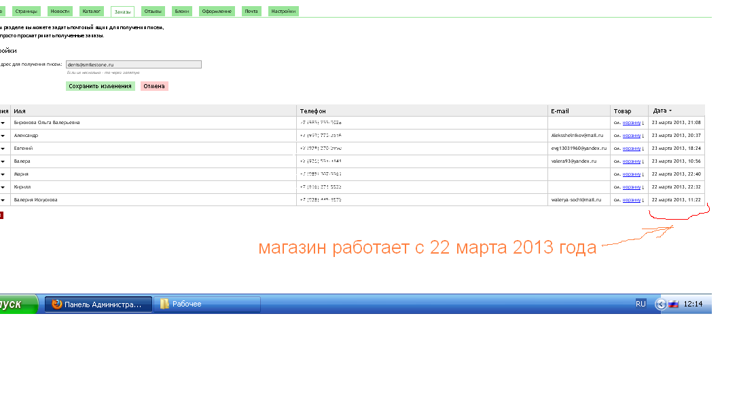The height and width of the screenshot is (415, 739).
Task: Select the Заказы tab
Action: point(122,12)
